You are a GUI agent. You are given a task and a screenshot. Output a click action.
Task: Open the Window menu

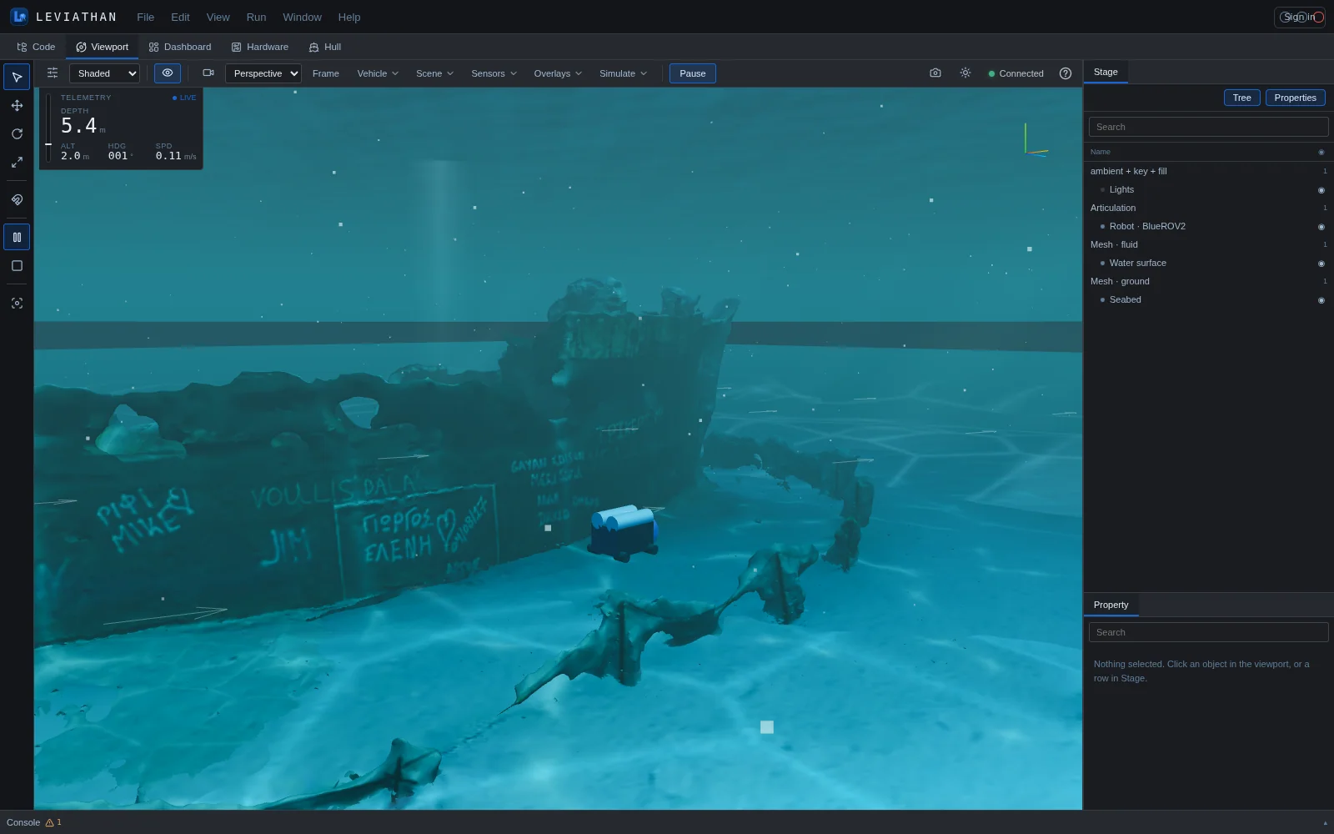coord(302,17)
